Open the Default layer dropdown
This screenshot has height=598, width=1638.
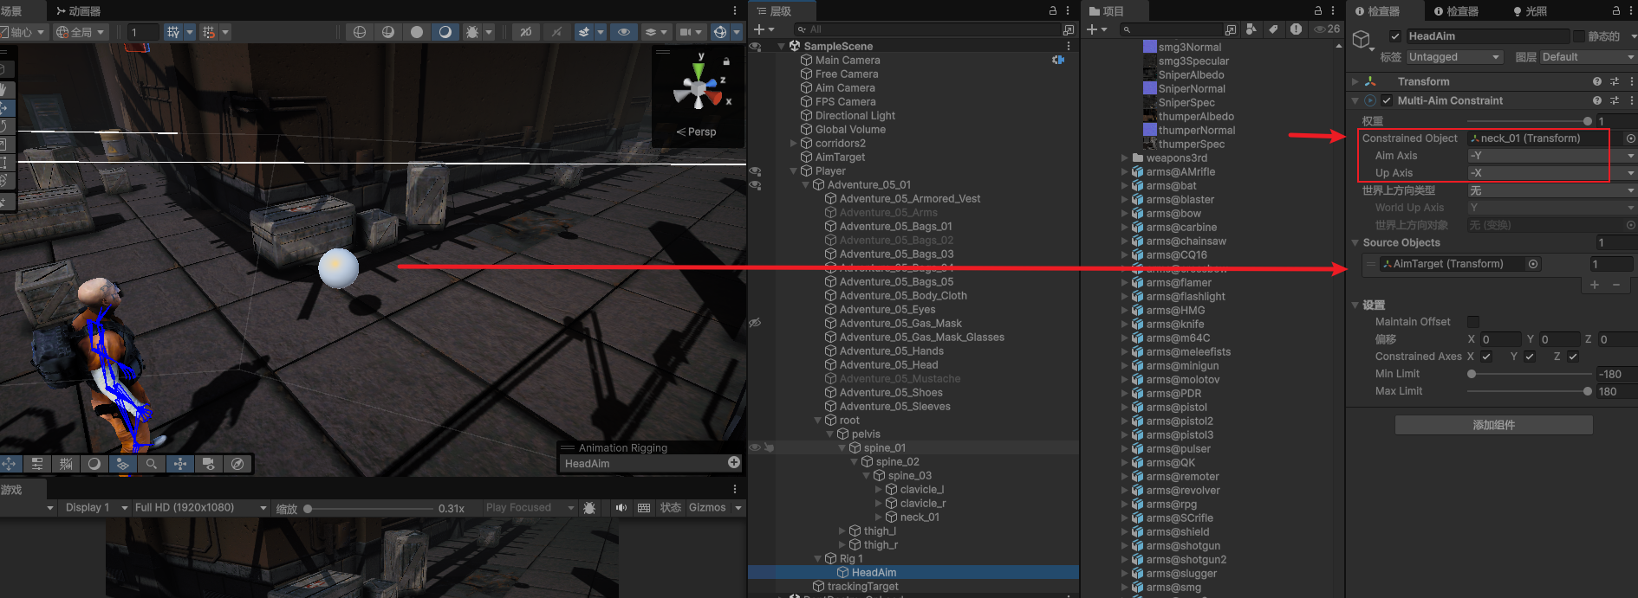pyautogui.click(x=1588, y=57)
